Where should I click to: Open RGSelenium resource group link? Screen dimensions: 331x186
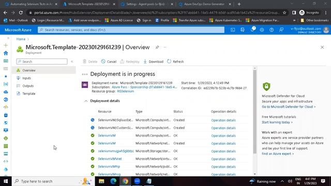[125, 91]
